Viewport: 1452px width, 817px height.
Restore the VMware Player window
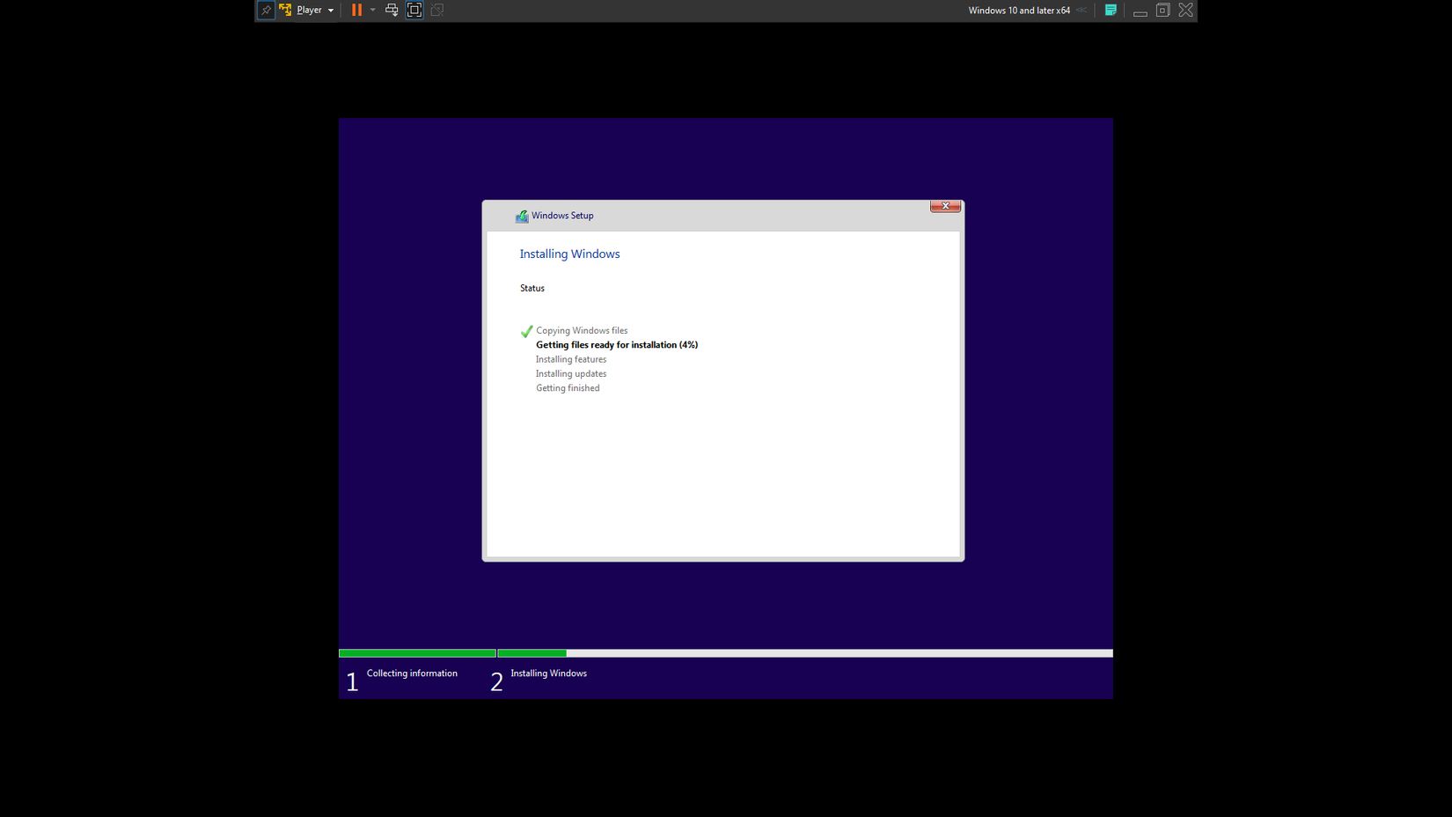[x=1162, y=11]
